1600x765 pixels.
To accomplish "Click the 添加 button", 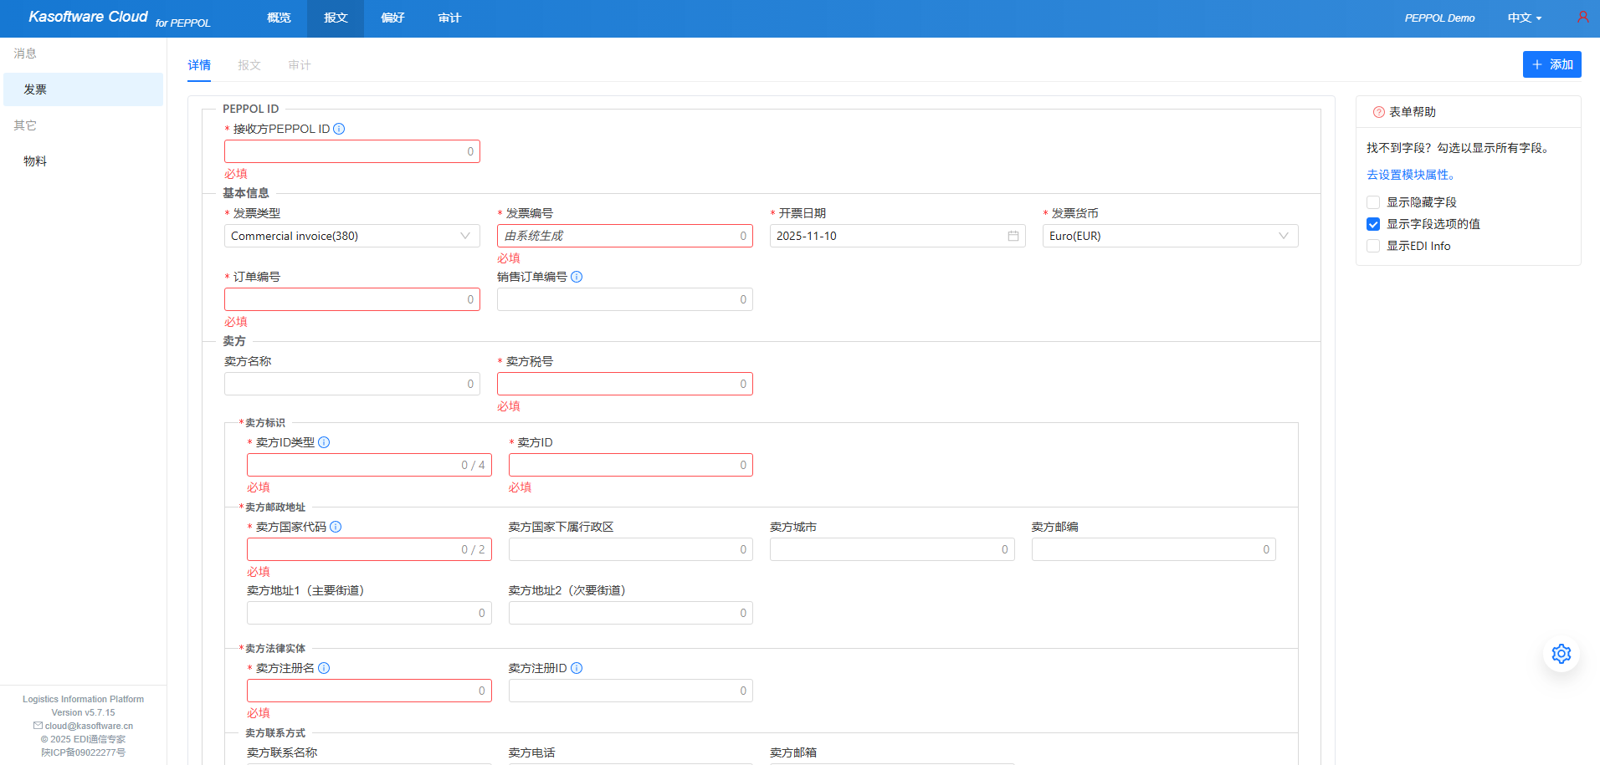I will 1551,64.
